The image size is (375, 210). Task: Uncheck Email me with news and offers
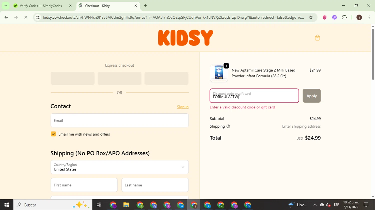(x=53, y=134)
